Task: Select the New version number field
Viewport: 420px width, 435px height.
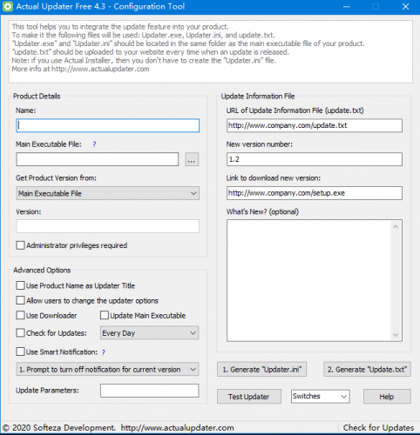Action: (x=315, y=159)
